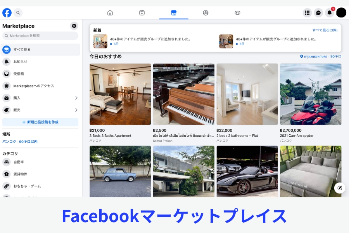Select 賃貸物件 category
Image resolution: width=349 pixels, height=233 pixels.
[40, 174]
